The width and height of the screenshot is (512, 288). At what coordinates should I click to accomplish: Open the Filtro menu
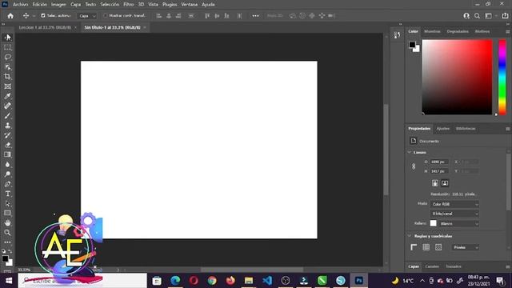[128, 5]
